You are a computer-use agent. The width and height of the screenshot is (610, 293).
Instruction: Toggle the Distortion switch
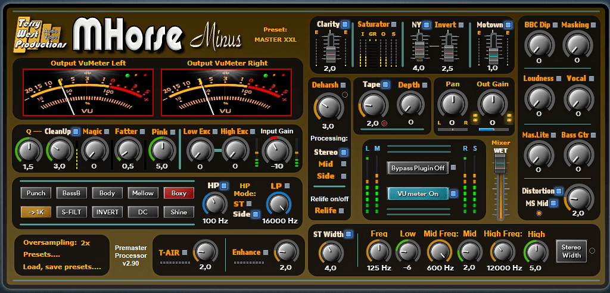point(559,191)
